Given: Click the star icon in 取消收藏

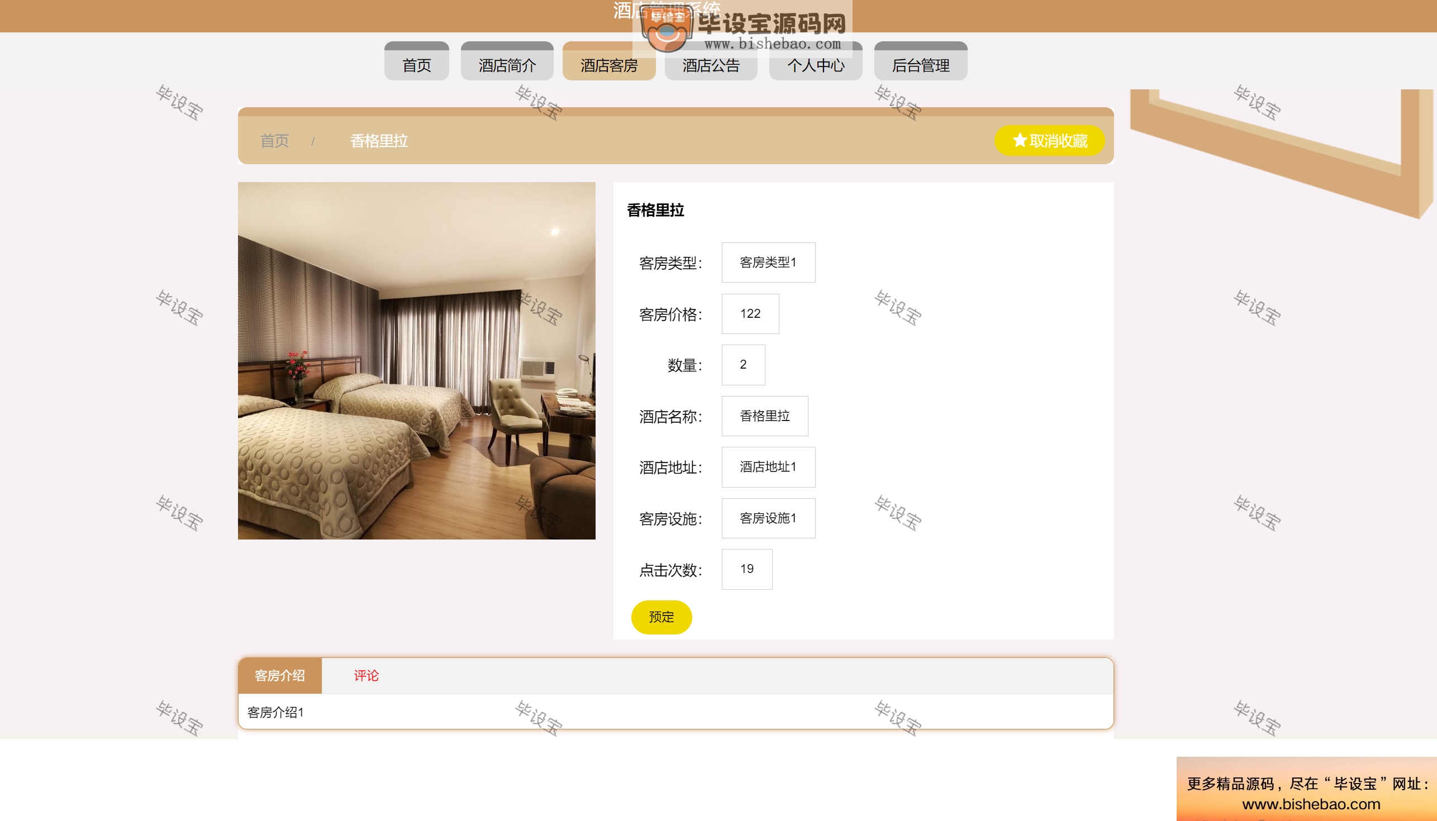Looking at the screenshot, I should (x=1019, y=140).
